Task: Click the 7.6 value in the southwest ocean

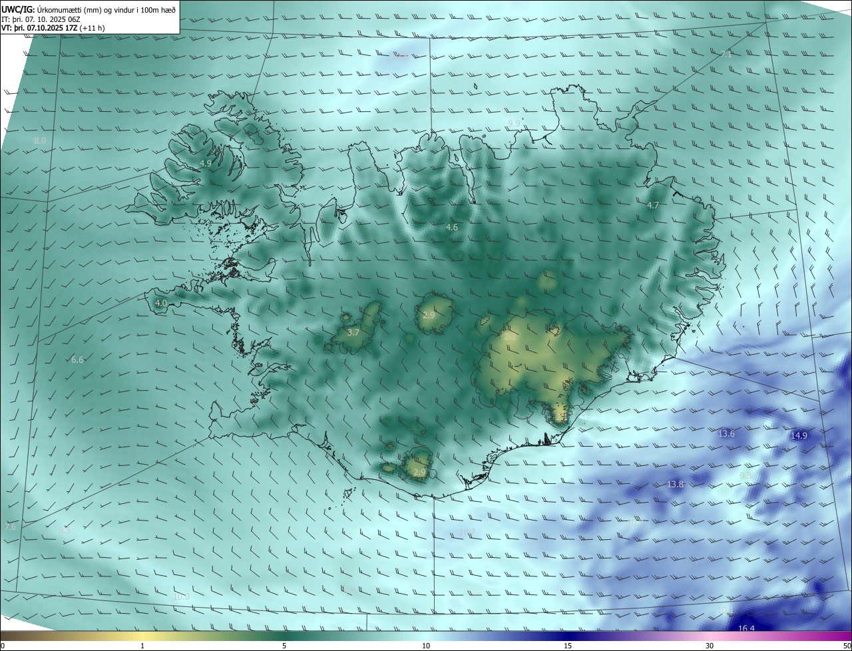Action: pos(10,527)
